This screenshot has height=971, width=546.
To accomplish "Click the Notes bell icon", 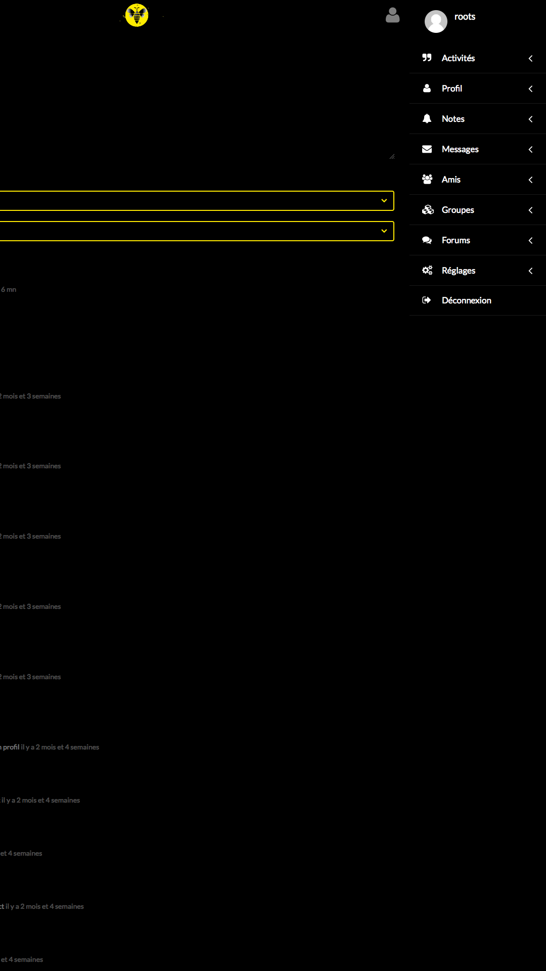I will [427, 118].
